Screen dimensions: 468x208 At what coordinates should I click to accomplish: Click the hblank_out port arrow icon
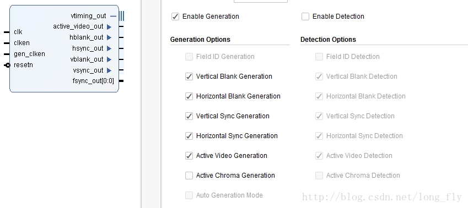pos(109,37)
